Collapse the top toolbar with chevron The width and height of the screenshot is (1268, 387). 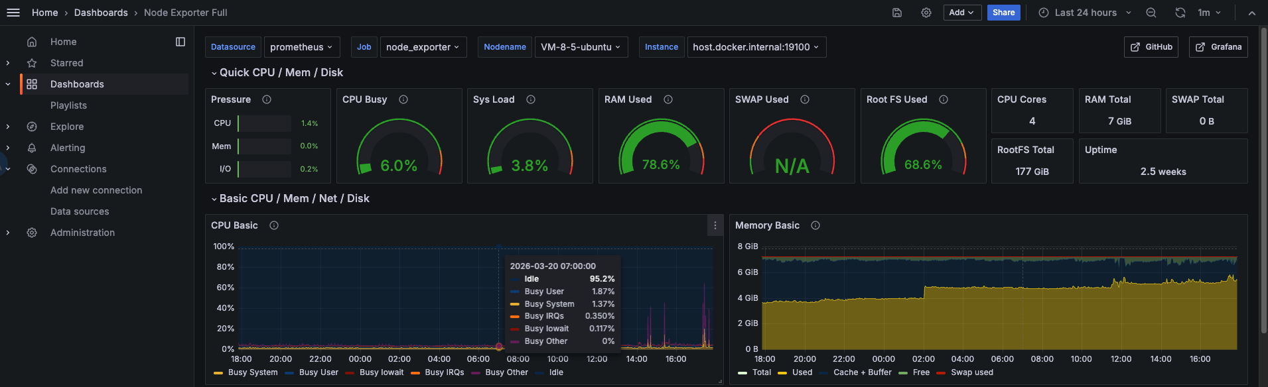pos(1251,13)
